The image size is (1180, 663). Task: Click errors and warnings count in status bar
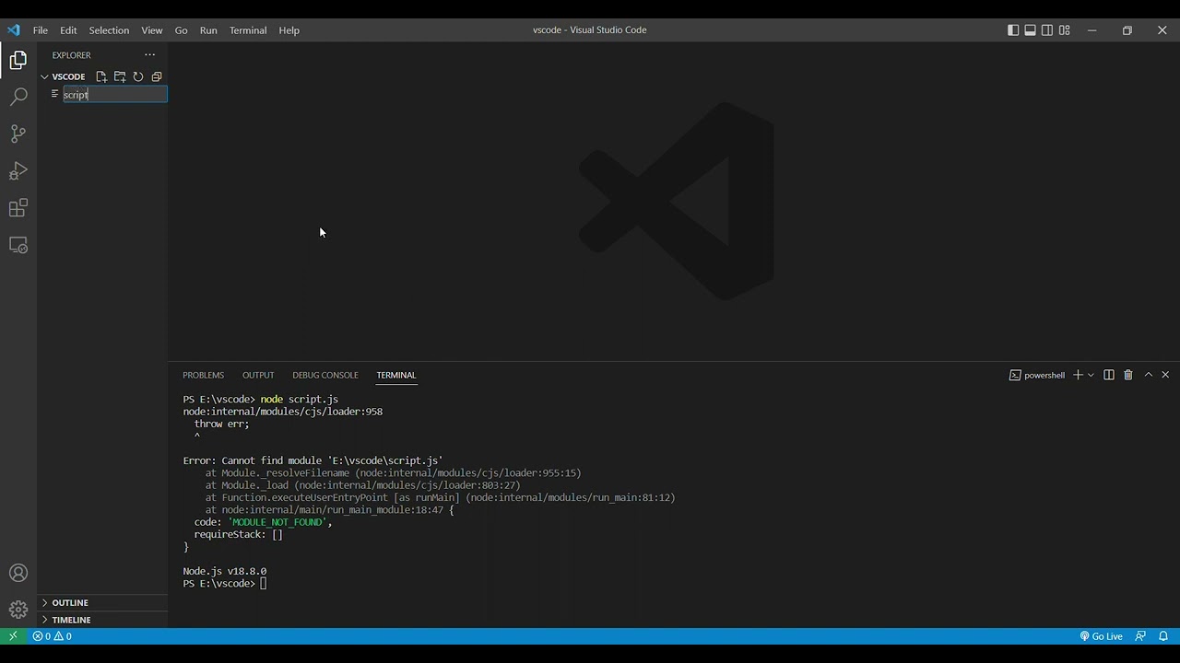[52, 636]
